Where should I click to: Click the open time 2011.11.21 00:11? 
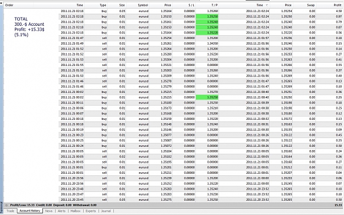coord(72,103)
